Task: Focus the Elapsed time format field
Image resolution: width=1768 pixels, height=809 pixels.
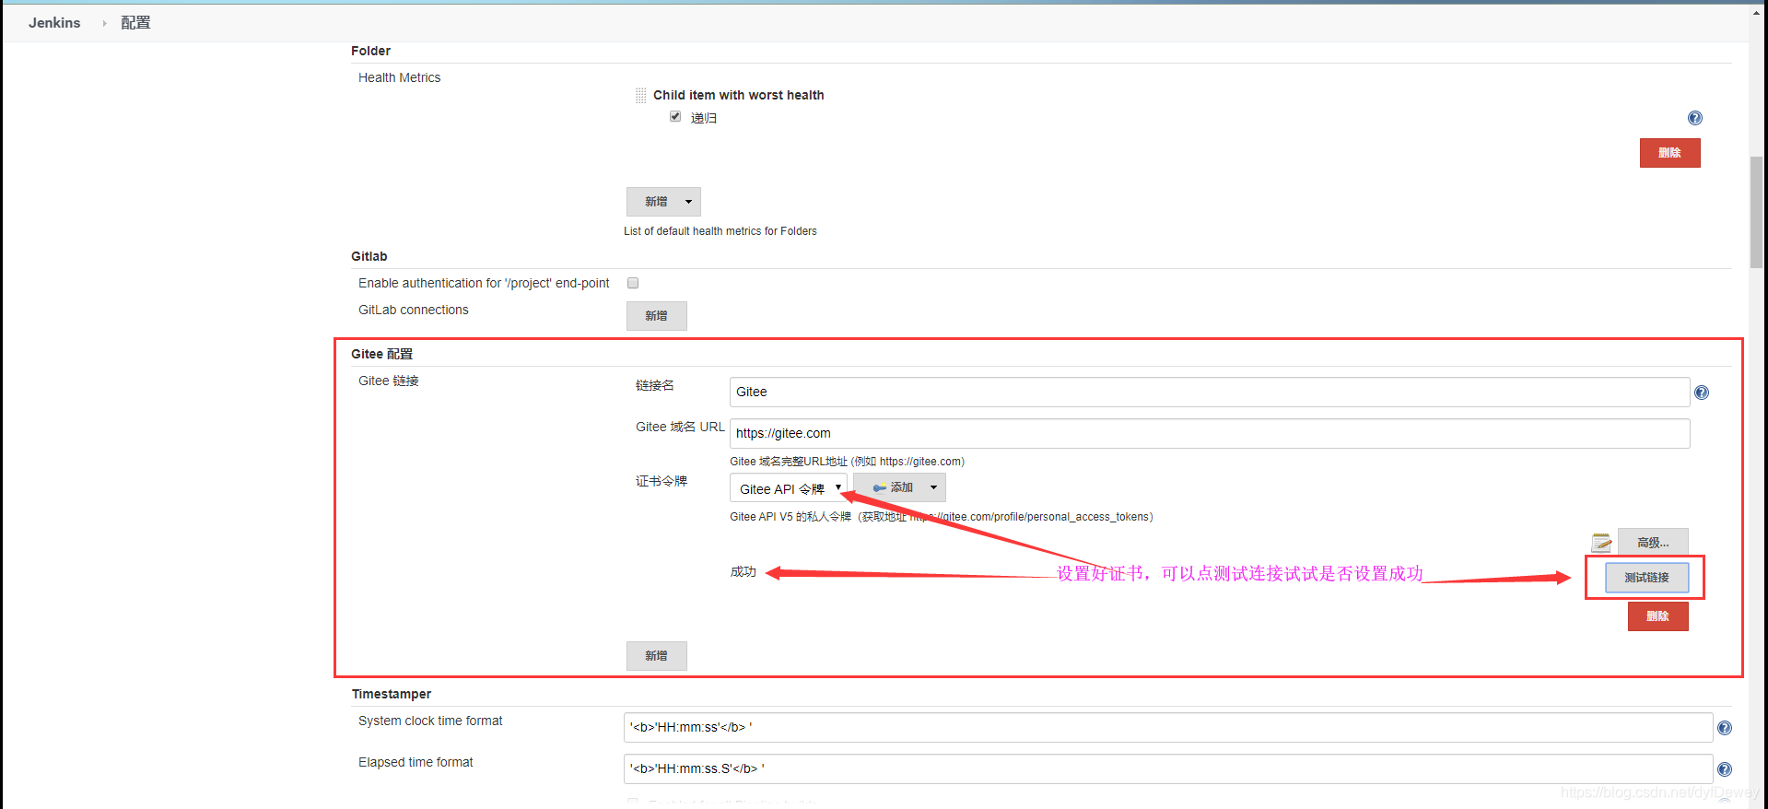Action: 1168,768
